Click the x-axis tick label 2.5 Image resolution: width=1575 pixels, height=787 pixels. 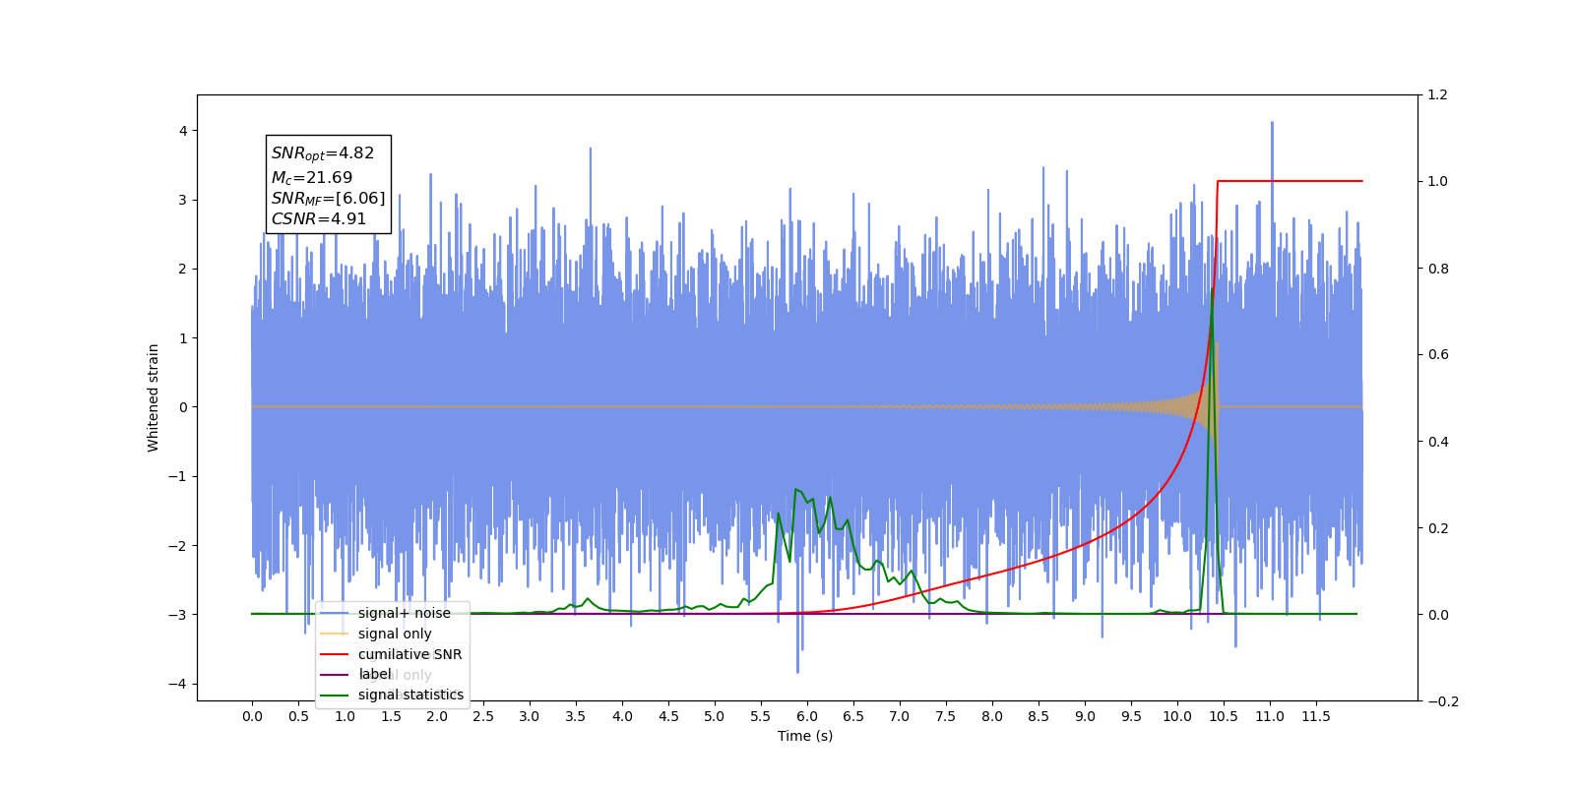(x=483, y=716)
